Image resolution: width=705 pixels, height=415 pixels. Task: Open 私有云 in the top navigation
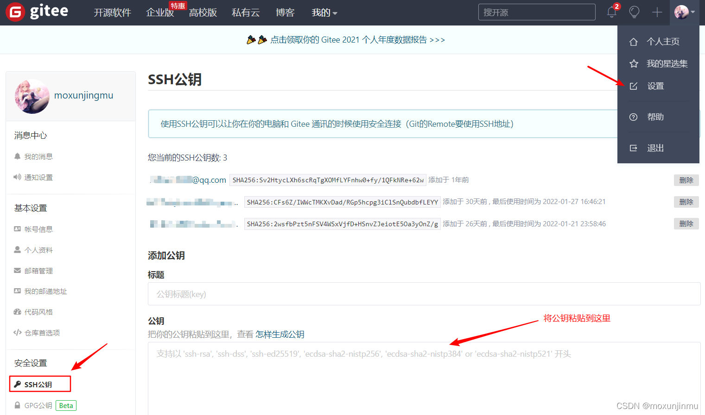[246, 12]
